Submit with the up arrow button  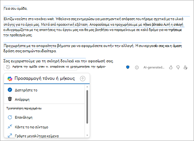82,79
